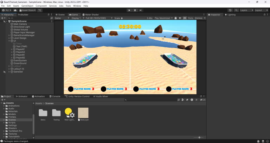The width and height of the screenshot is (270, 143).
Task: Expand the PlayerA1 object
Action: 12,49
